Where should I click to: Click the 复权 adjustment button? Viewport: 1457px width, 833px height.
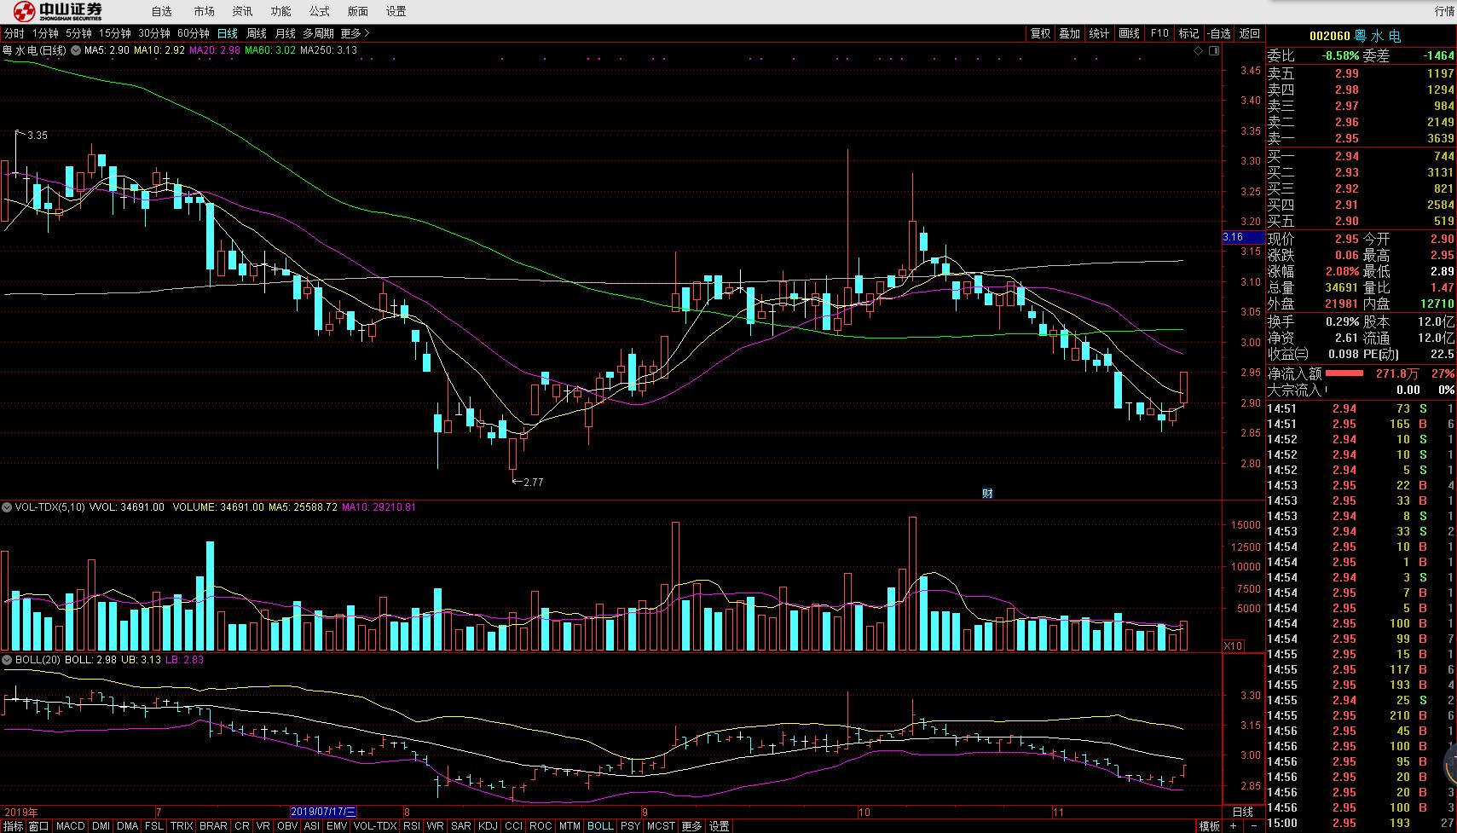1040,33
